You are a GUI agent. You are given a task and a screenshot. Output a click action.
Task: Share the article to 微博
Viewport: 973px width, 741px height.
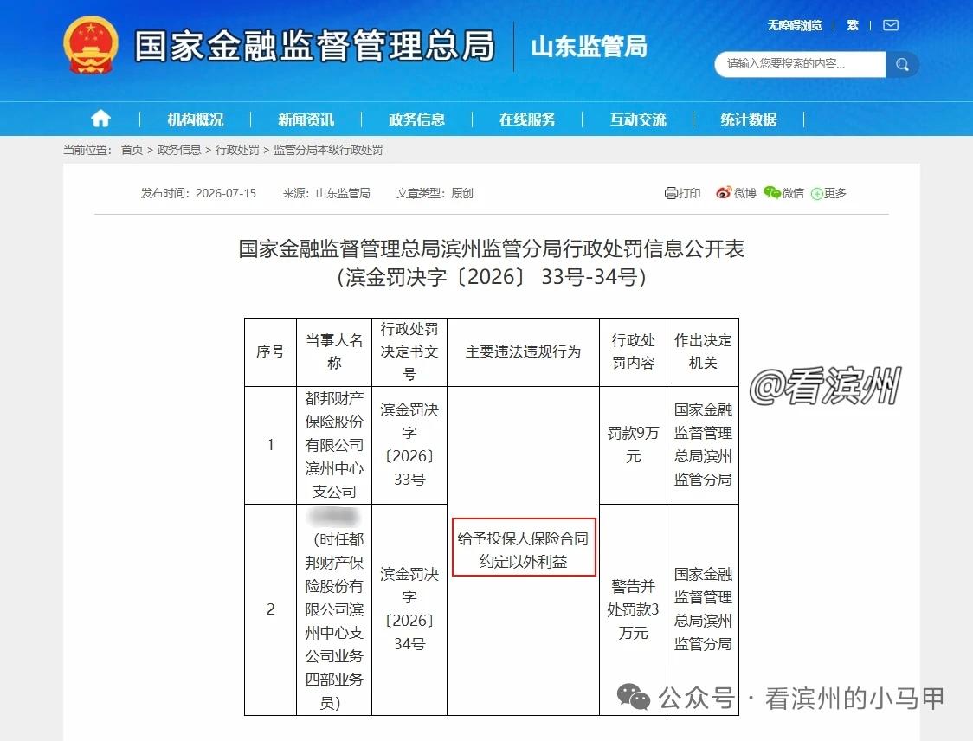pos(735,193)
